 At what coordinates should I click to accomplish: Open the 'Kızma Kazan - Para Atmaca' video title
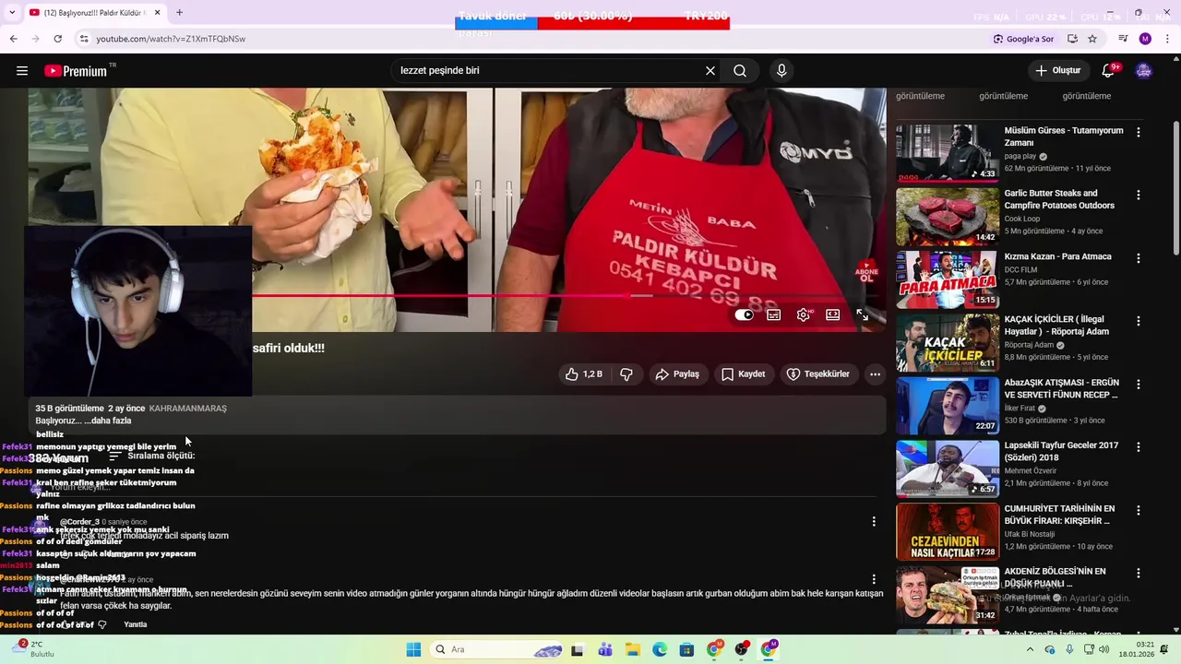(x=1057, y=257)
